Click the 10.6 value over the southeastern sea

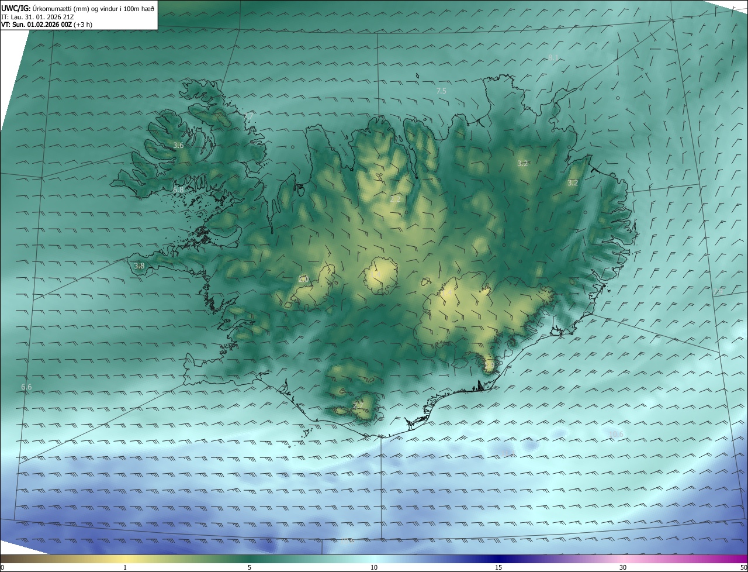tap(616, 435)
